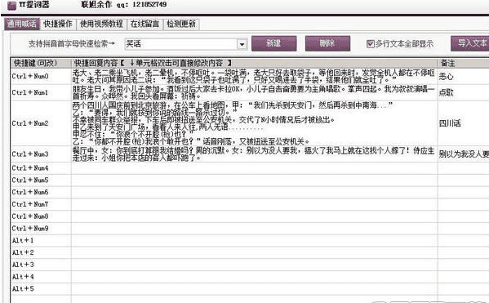The width and height of the screenshot is (489, 303).
Task: Click the empty reply cell for Ctrl + Num4
Action: tap(255, 168)
